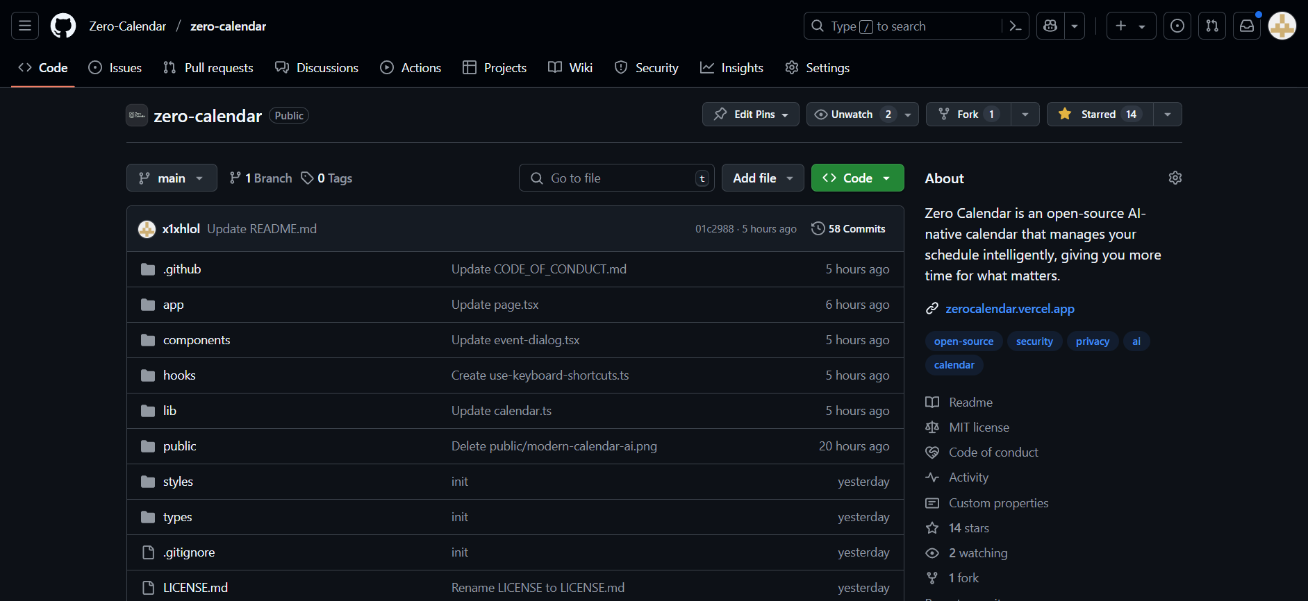Select the open-source topic tag

pyautogui.click(x=963, y=341)
